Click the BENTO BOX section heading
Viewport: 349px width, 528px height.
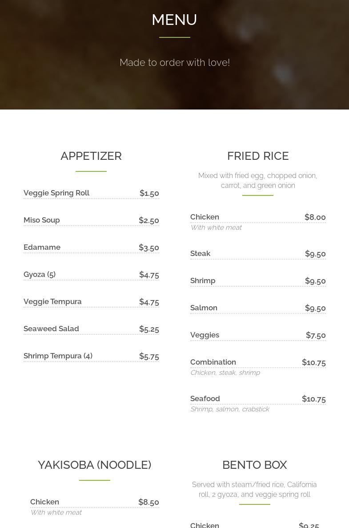point(254,465)
